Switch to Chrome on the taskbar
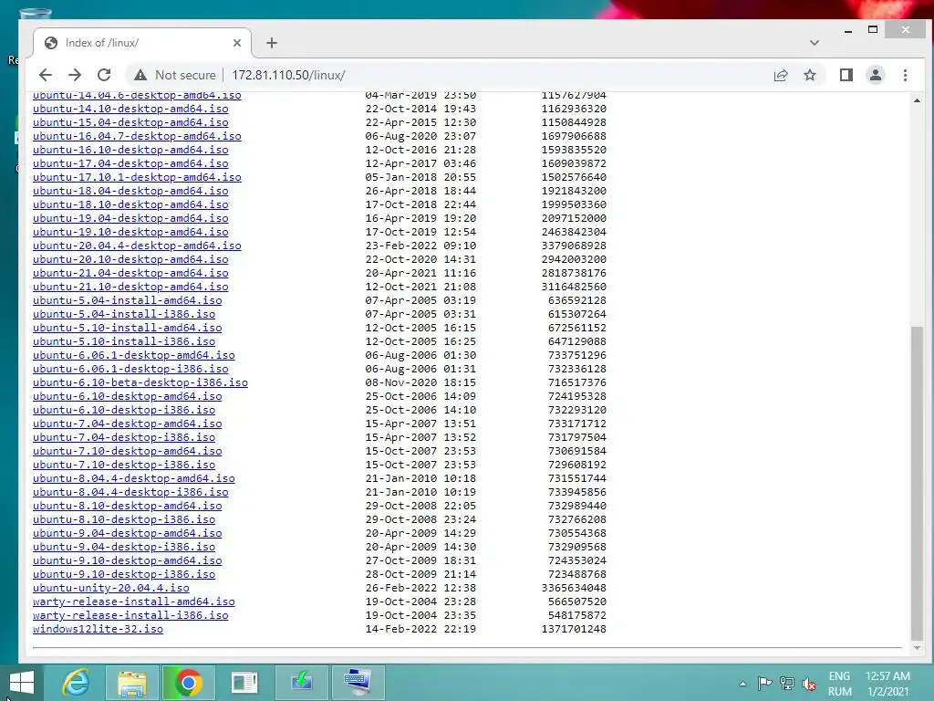Viewport: 934px width, 701px height. [188, 683]
